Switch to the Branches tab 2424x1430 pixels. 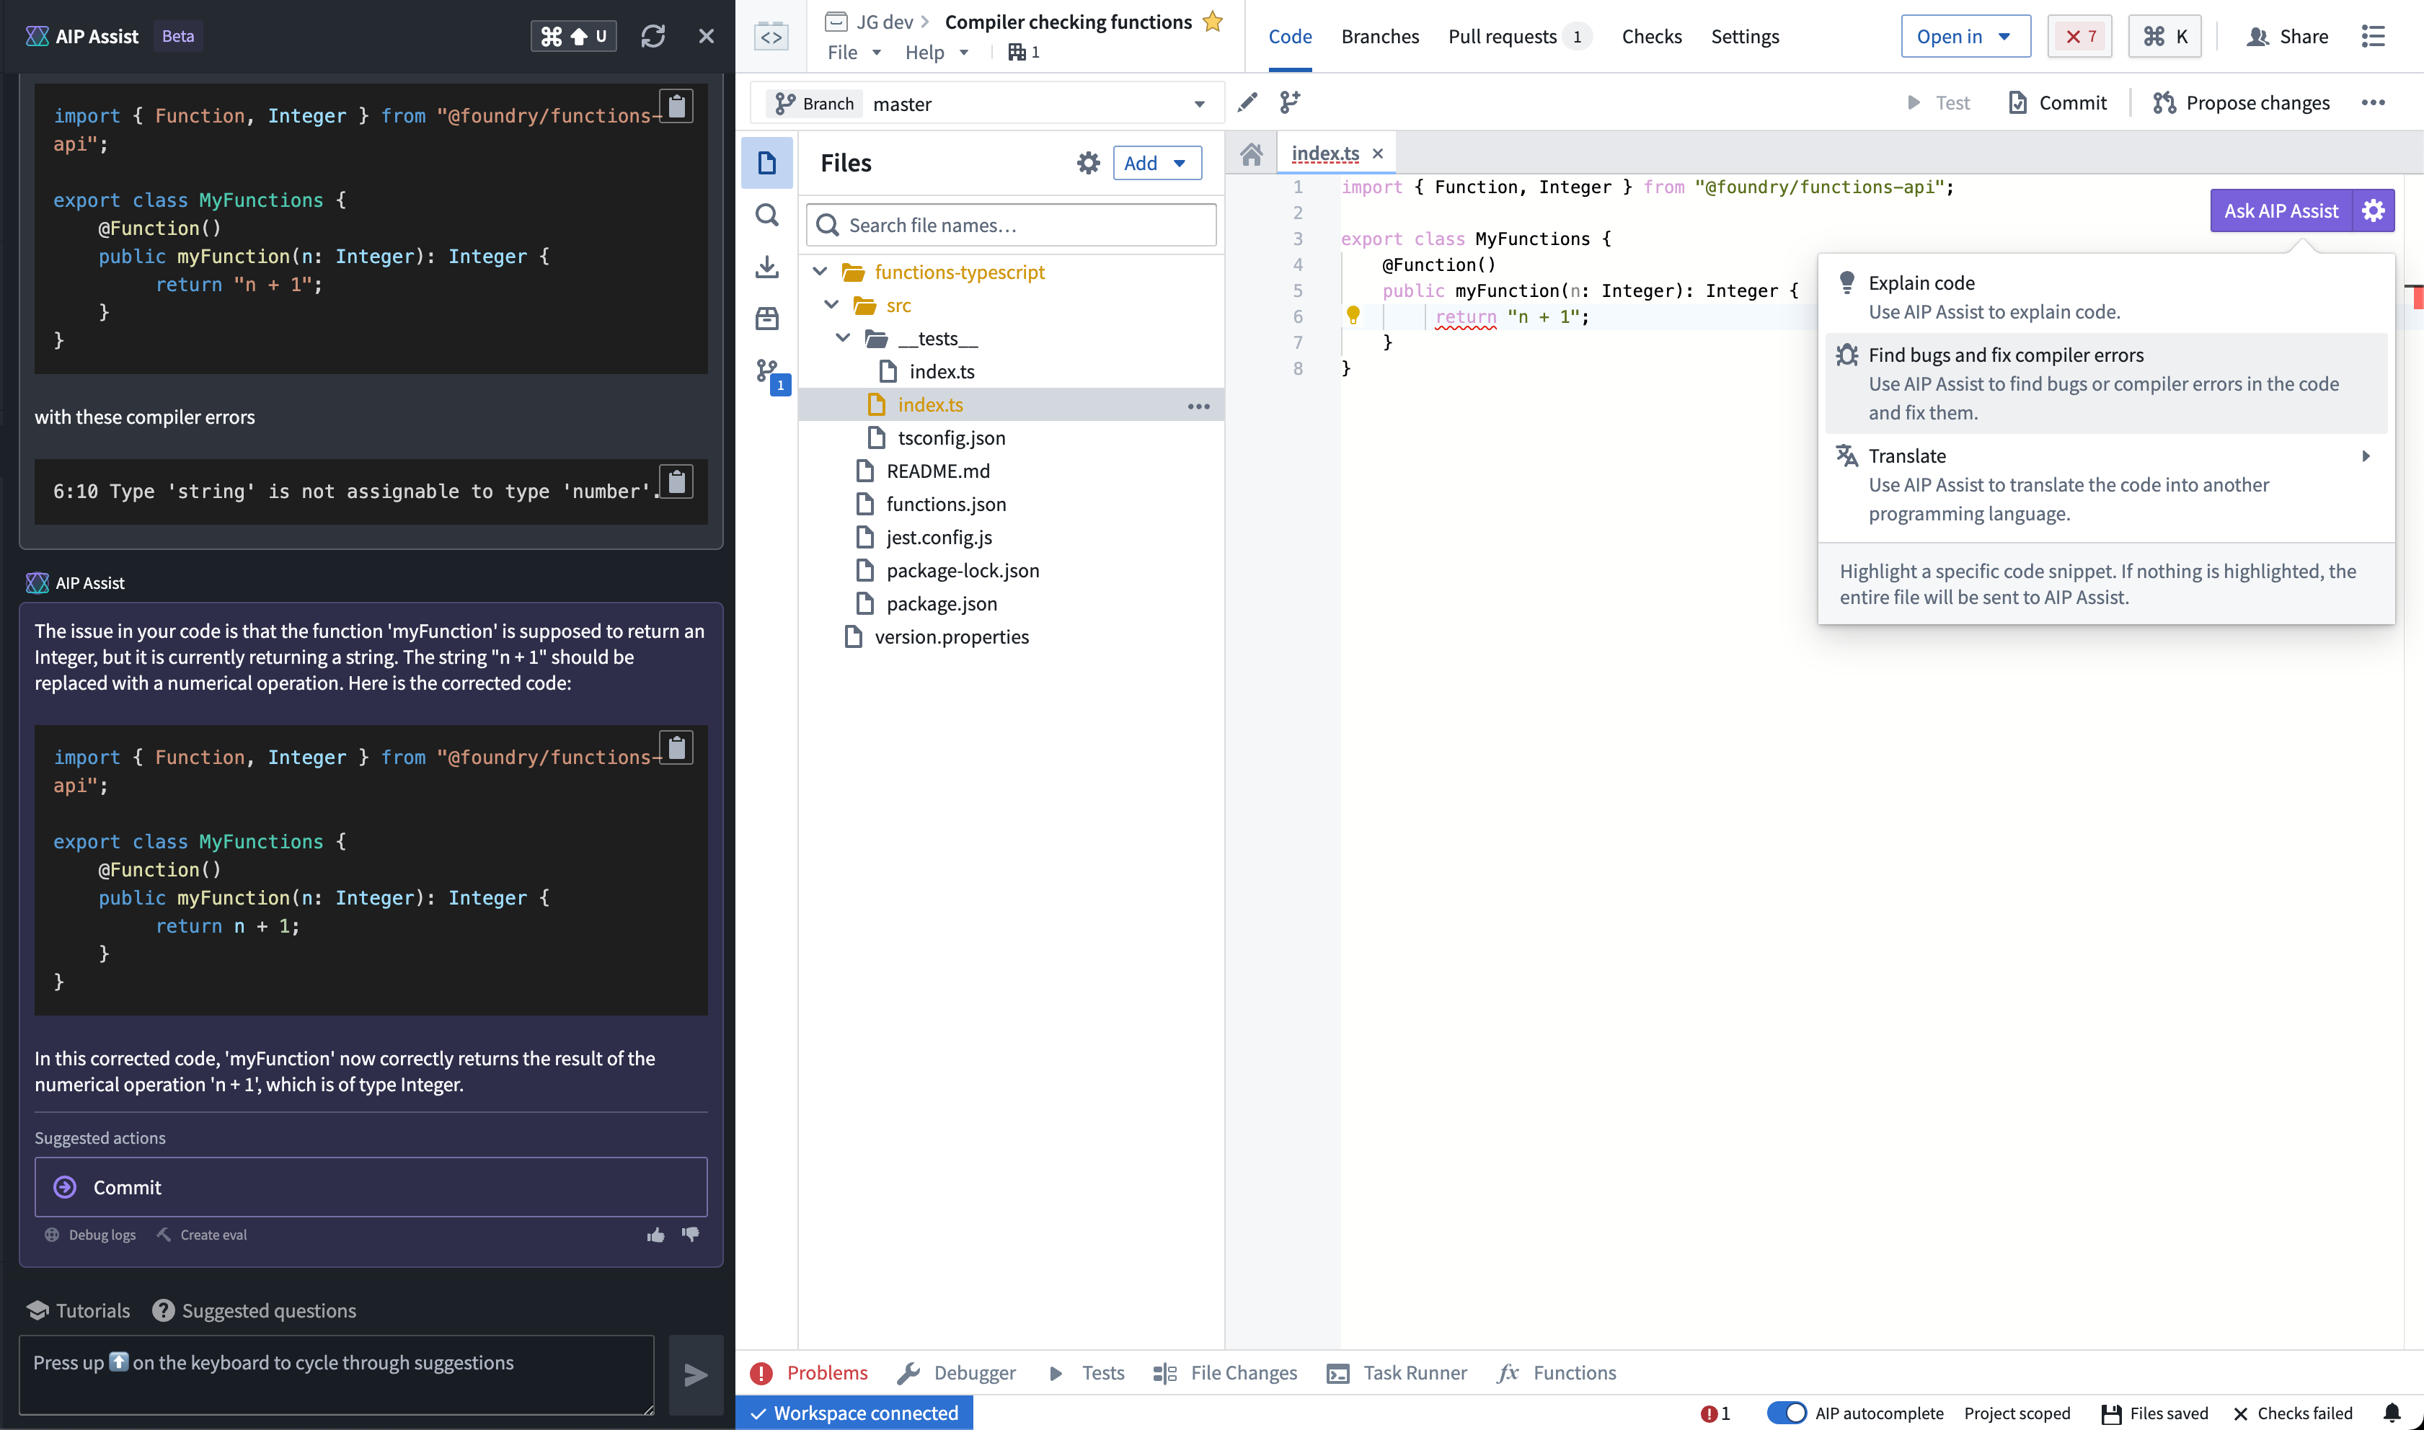click(1380, 37)
